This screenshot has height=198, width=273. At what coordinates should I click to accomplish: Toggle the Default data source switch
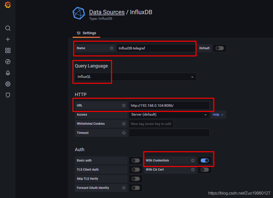click(x=219, y=48)
